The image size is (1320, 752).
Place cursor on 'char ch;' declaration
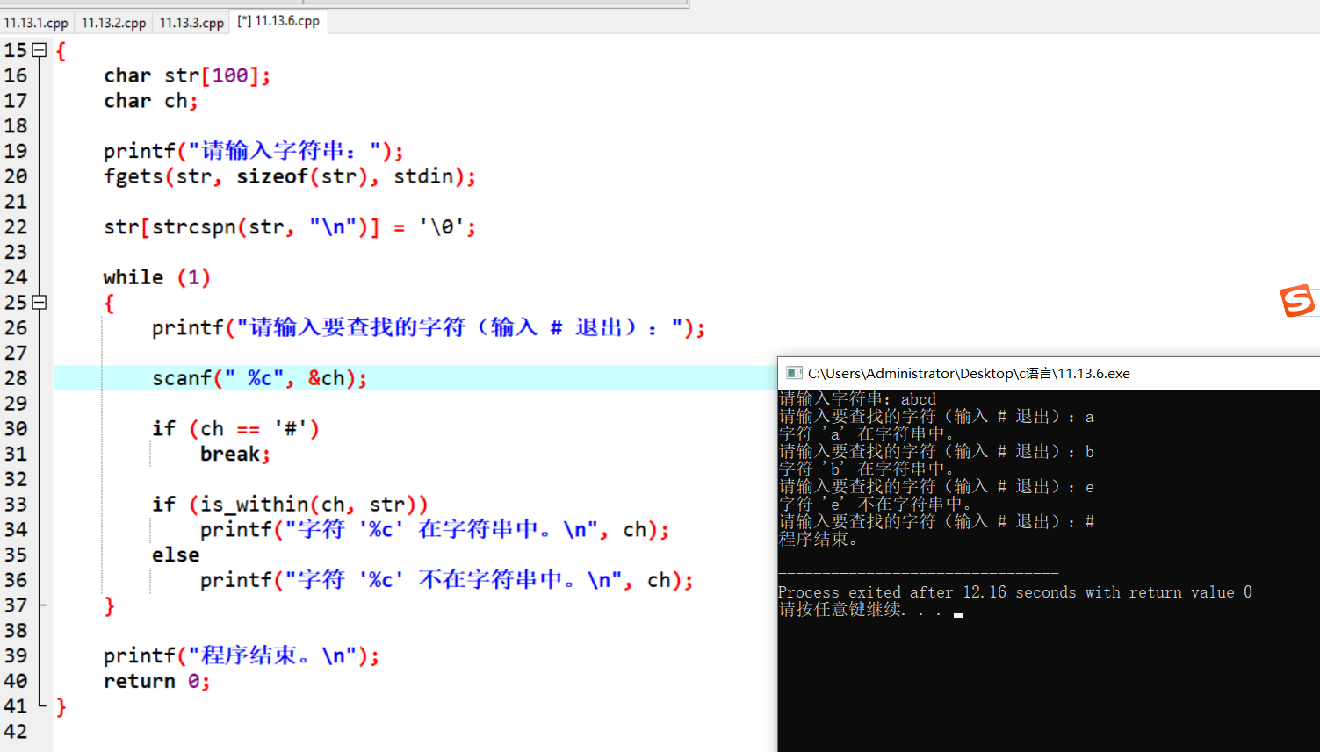151,102
